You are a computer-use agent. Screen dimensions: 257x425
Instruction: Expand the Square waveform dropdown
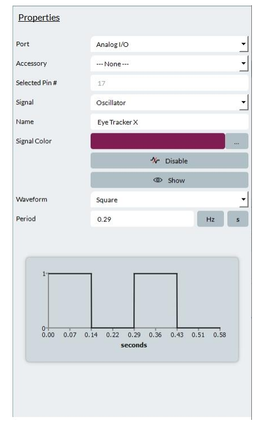click(x=169, y=200)
